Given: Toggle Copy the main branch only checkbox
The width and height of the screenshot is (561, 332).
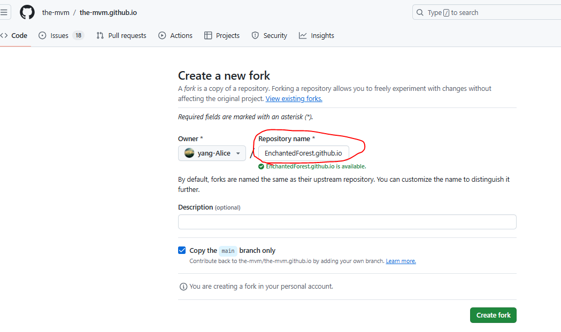Looking at the screenshot, I should tap(182, 250).
